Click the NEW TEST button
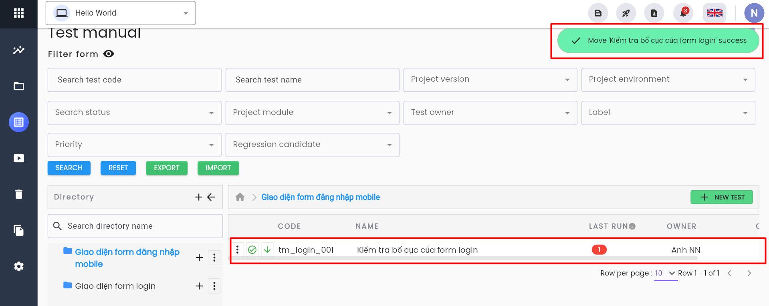The width and height of the screenshot is (769, 306). [722, 197]
